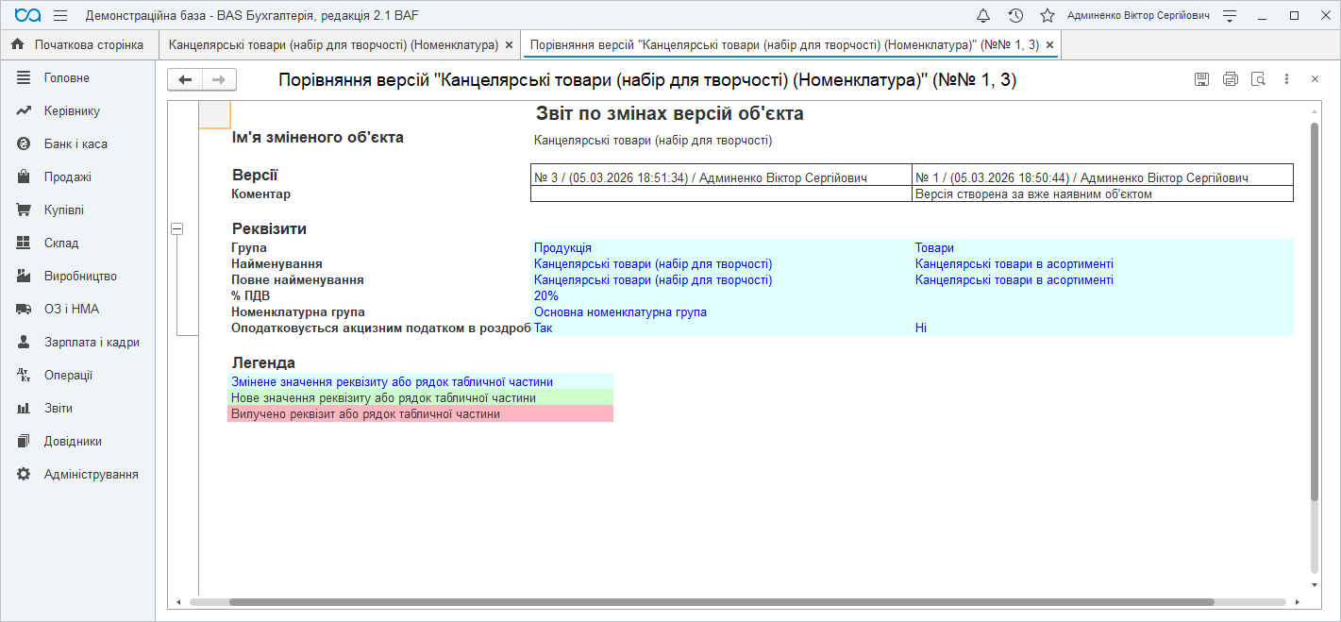Open the notifications bell

[x=983, y=16]
